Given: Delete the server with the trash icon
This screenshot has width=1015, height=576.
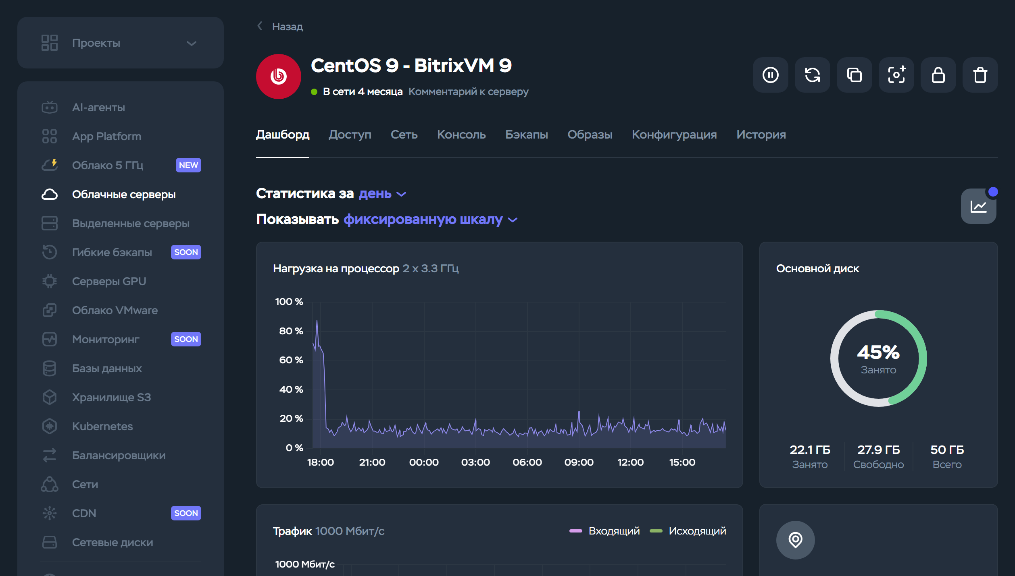Looking at the screenshot, I should pos(980,75).
